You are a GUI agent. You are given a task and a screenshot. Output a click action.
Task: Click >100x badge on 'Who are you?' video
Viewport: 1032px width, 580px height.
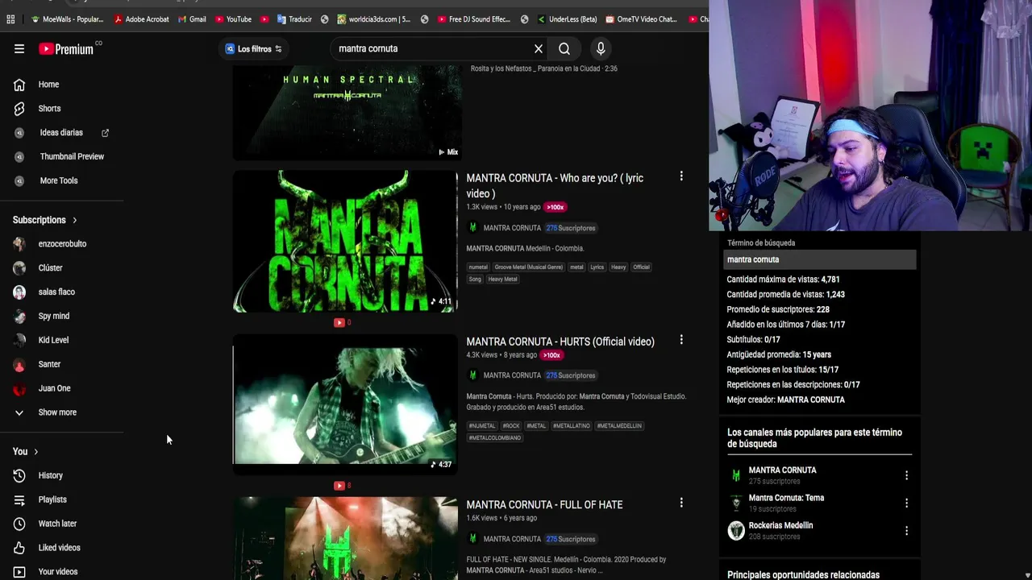click(555, 207)
